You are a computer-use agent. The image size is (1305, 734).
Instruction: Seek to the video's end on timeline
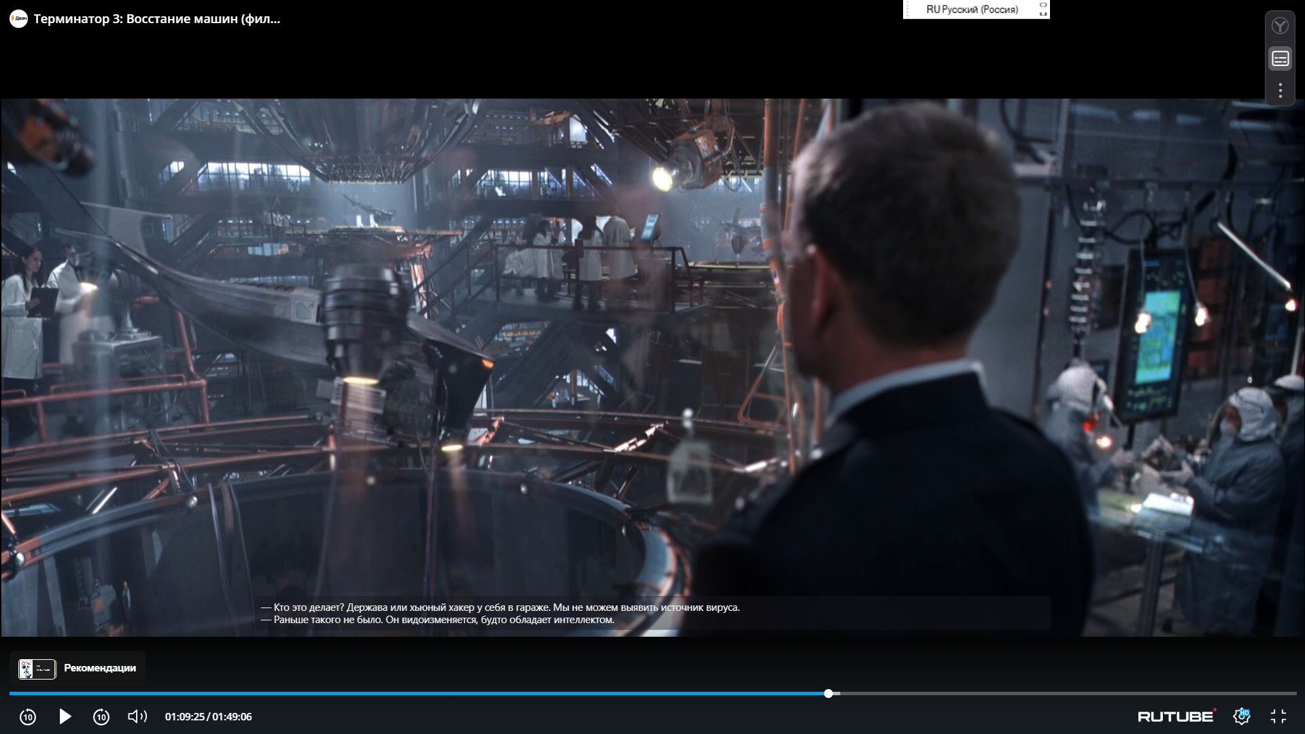(1294, 693)
